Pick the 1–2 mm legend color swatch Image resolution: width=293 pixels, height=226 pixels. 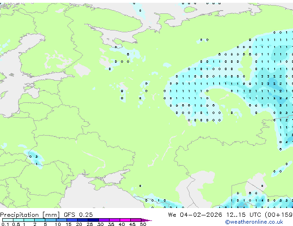tap(29, 220)
